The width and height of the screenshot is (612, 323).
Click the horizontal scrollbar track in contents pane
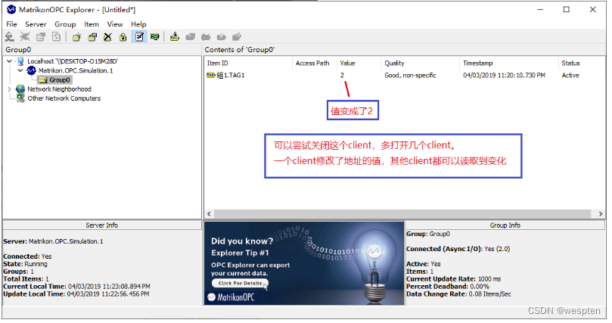point(402,214)
